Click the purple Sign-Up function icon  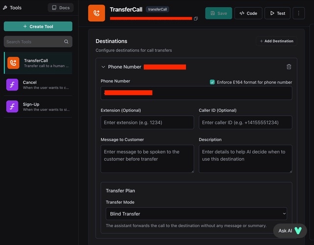click(12, 107)
